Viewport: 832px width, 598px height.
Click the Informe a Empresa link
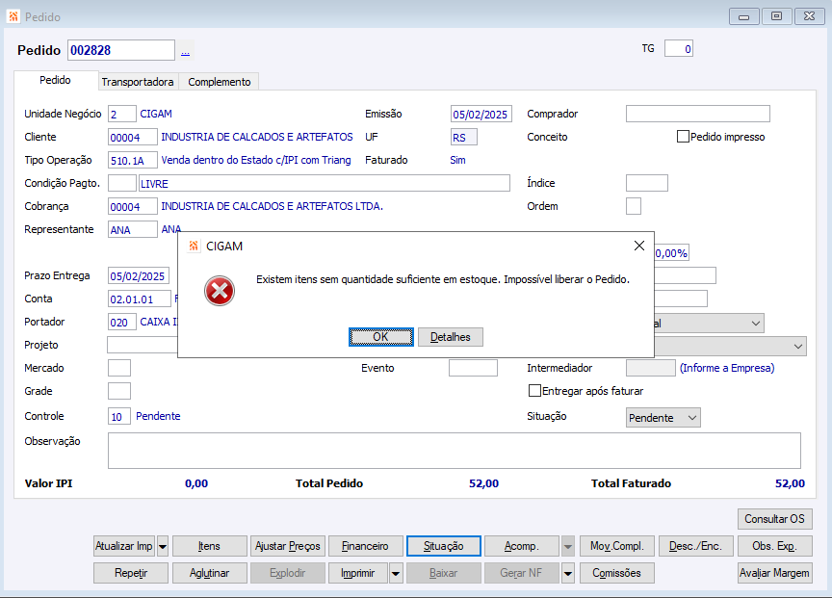click(x=726, y=368)
